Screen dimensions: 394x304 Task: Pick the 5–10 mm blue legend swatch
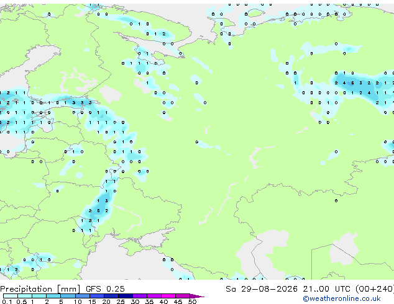68,296
